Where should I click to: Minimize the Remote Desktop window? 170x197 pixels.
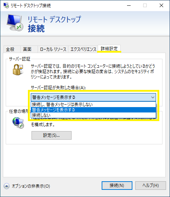click(129, 5)
